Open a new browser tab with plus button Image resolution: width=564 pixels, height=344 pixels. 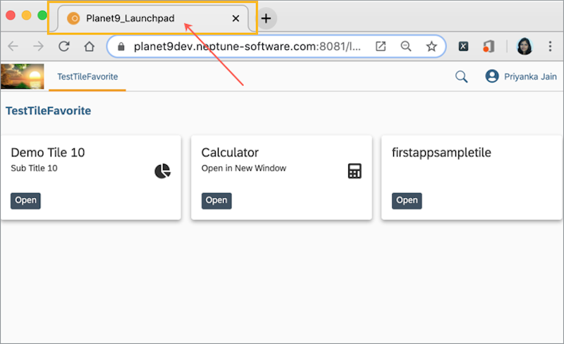(266, 18)
